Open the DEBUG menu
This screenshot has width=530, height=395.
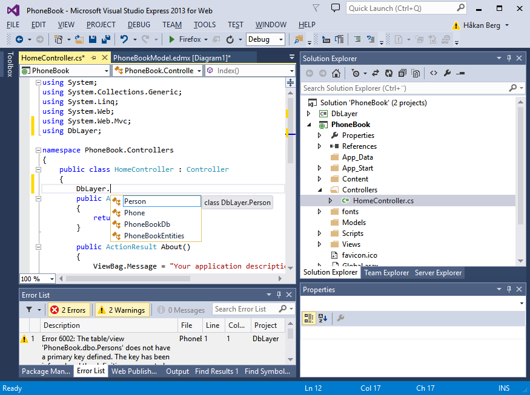(x=139, y=25)
